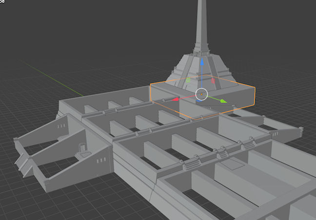
Task: Click the orange origin dot of selected object
Action: (x=201, y=93)
